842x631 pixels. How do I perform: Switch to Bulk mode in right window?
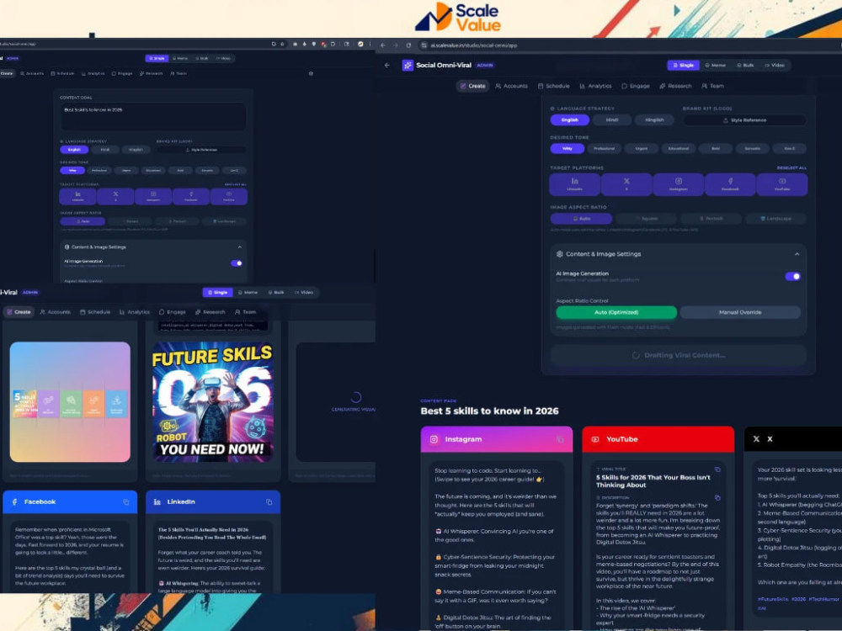(745, 65)
